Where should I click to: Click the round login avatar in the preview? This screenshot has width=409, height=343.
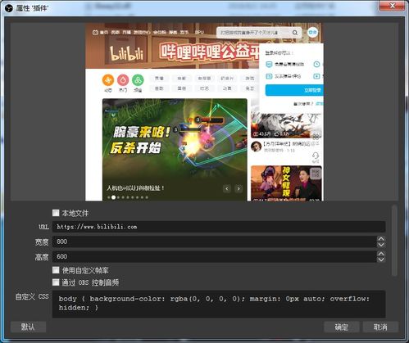(x=312, y=33)
